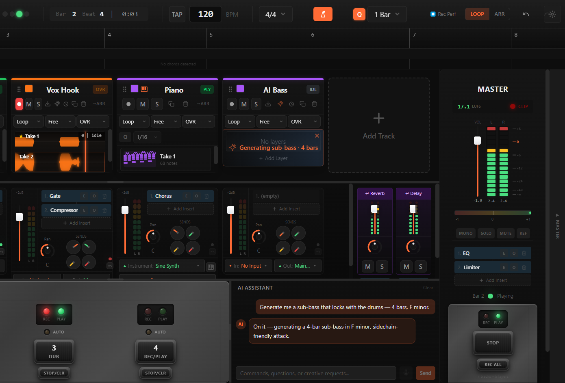
Task: Click the Piano track purple color swatch
Action: coord(135,89)
